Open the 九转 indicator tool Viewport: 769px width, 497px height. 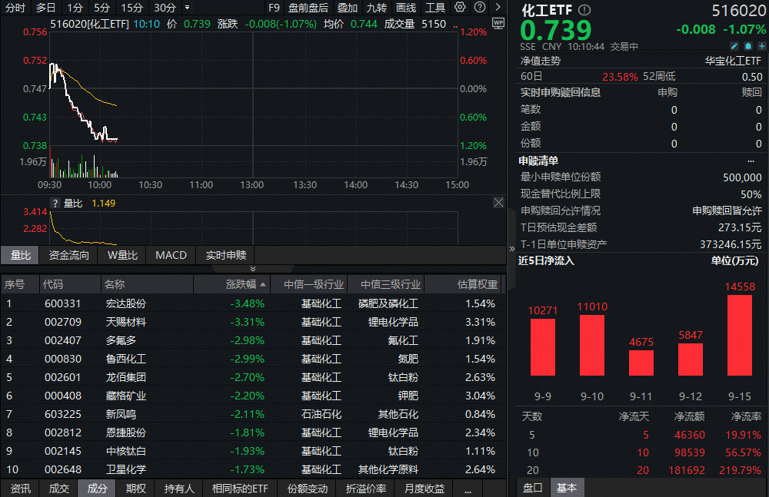pos(376,7)
